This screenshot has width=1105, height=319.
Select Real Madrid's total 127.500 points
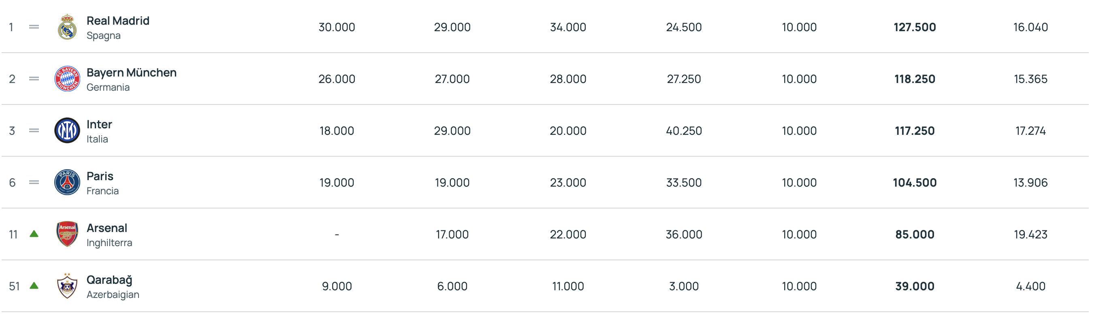click(x=915, y=27)
